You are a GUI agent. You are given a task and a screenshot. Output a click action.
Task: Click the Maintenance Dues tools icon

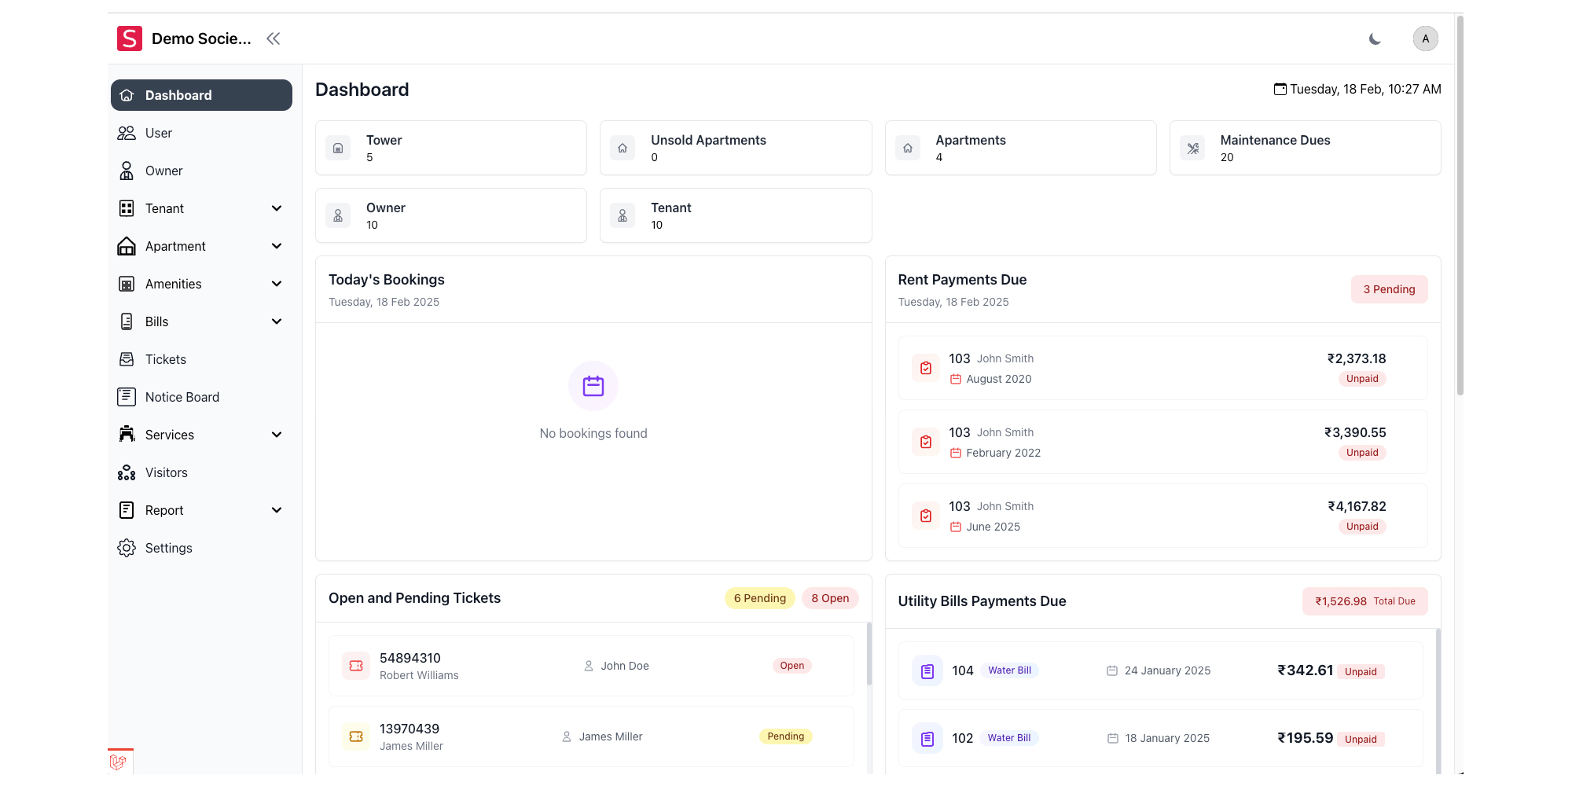pos(1192,148)
